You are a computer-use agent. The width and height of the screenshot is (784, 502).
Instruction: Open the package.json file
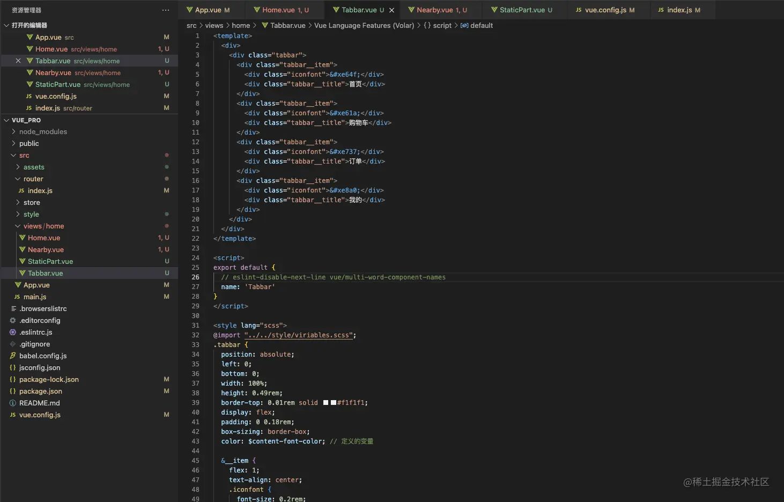coord(89,391)
